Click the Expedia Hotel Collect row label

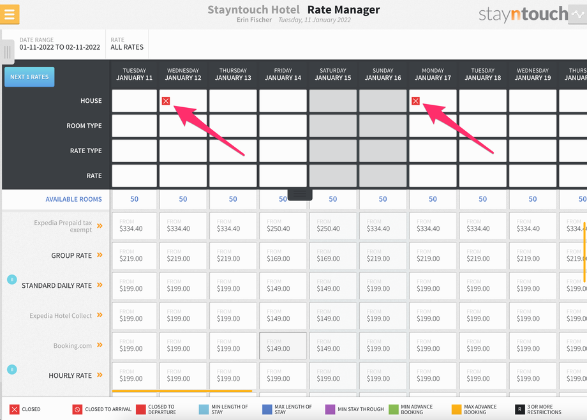tap(61, 315)
